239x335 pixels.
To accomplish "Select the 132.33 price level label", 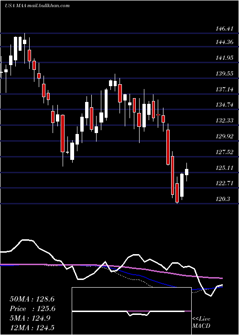I will 225,120.
